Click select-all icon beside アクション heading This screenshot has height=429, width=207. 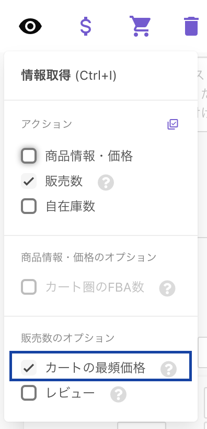pos(172,124)
